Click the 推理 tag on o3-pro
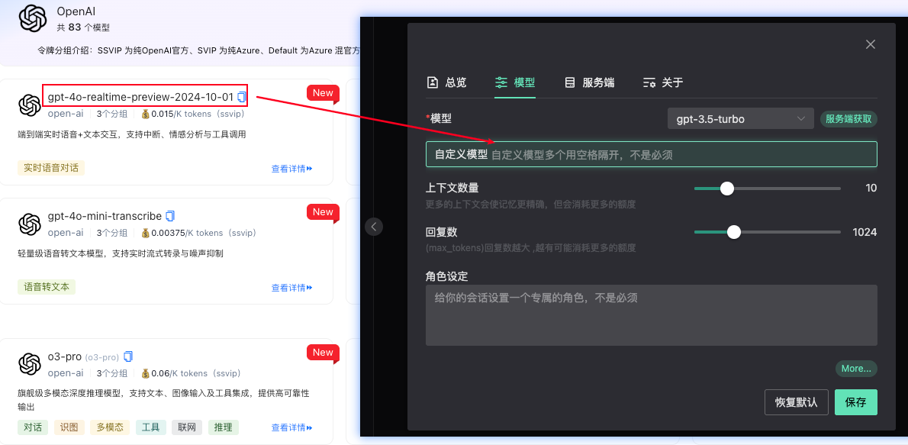This screenshot has height=445, width=908. (x=224, y=427)
